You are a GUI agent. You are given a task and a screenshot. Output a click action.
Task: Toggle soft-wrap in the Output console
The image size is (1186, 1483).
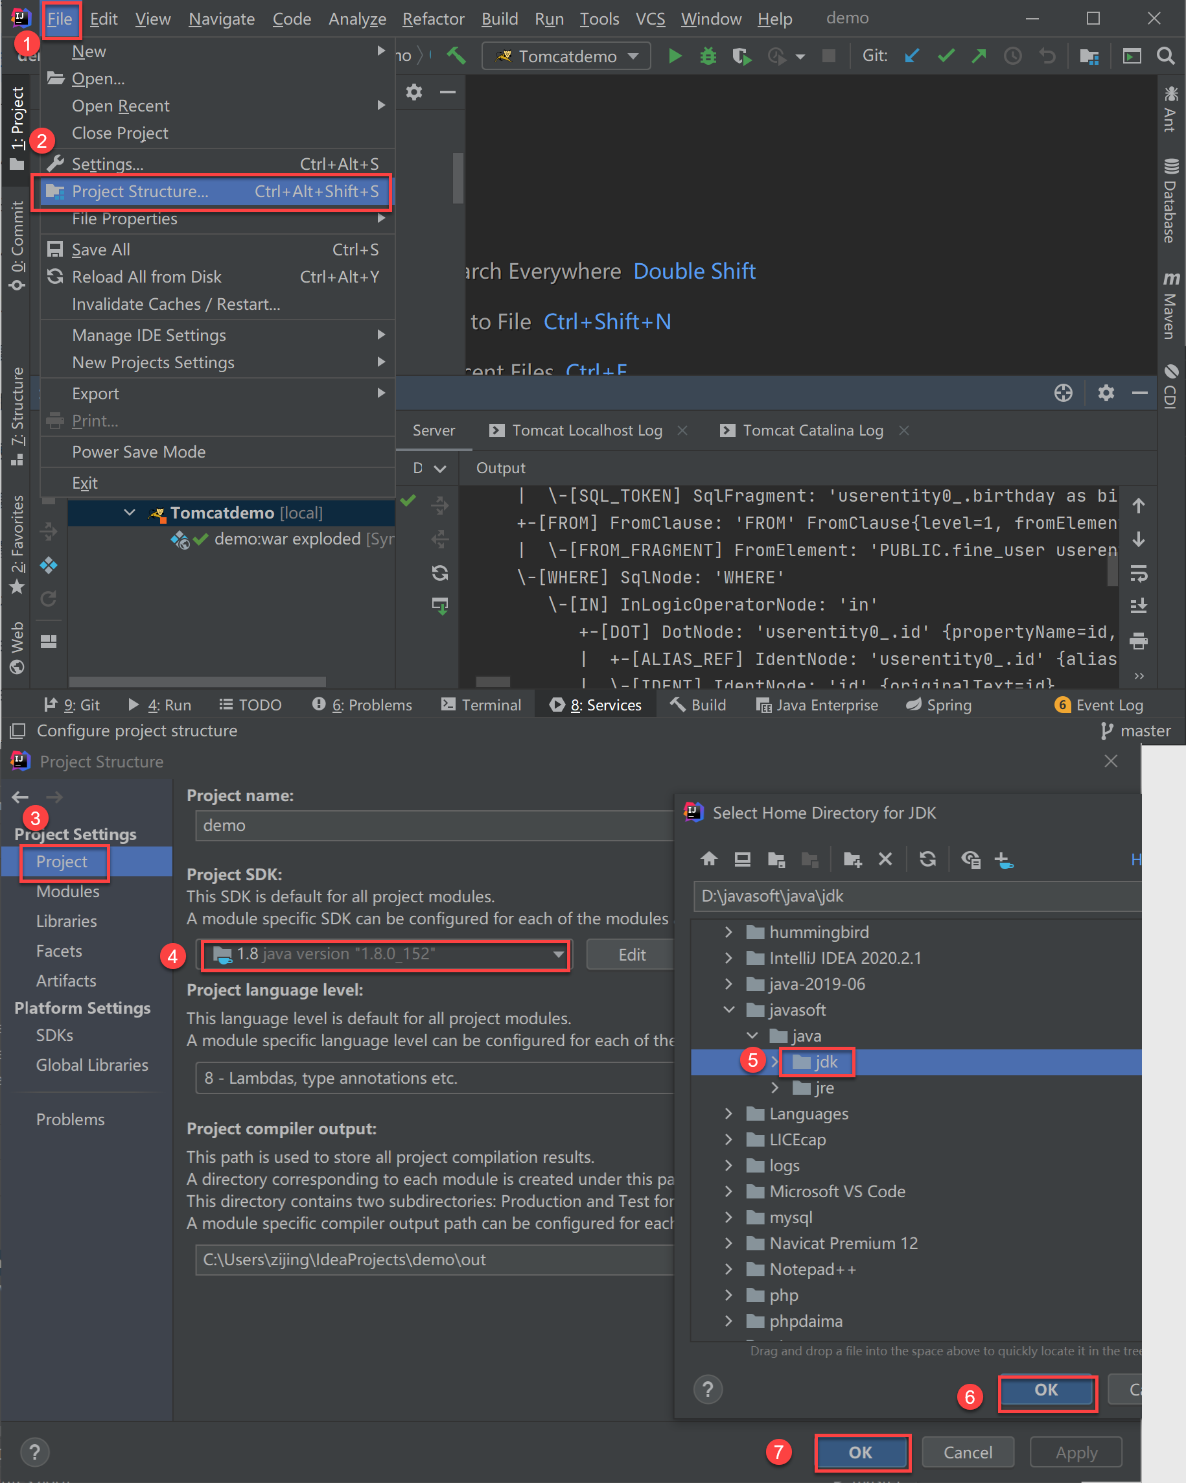1139,573
